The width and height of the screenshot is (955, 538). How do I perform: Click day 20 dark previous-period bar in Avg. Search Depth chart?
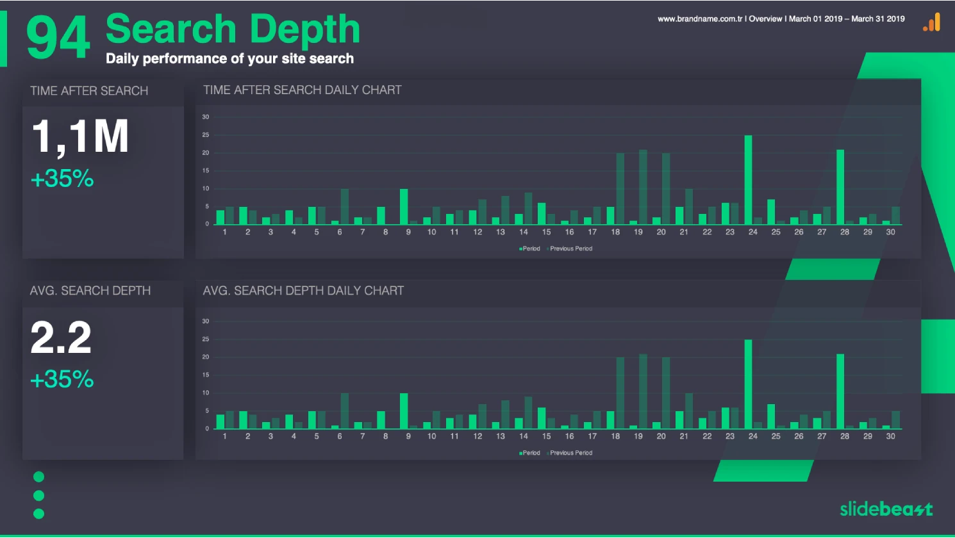click(666, 393)
